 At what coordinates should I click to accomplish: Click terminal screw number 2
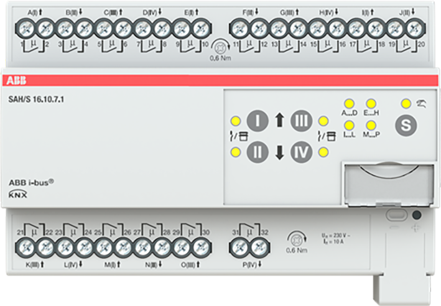[x=45, y=29]
